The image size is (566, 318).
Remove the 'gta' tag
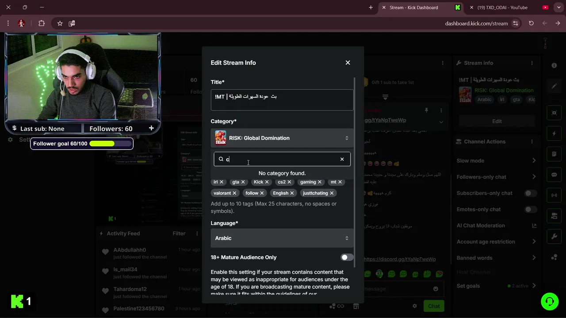243,182
